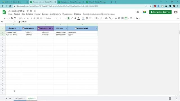This screenshot has height=101, width=180.
Task: Click the print icon
Action: coord(12,18)
